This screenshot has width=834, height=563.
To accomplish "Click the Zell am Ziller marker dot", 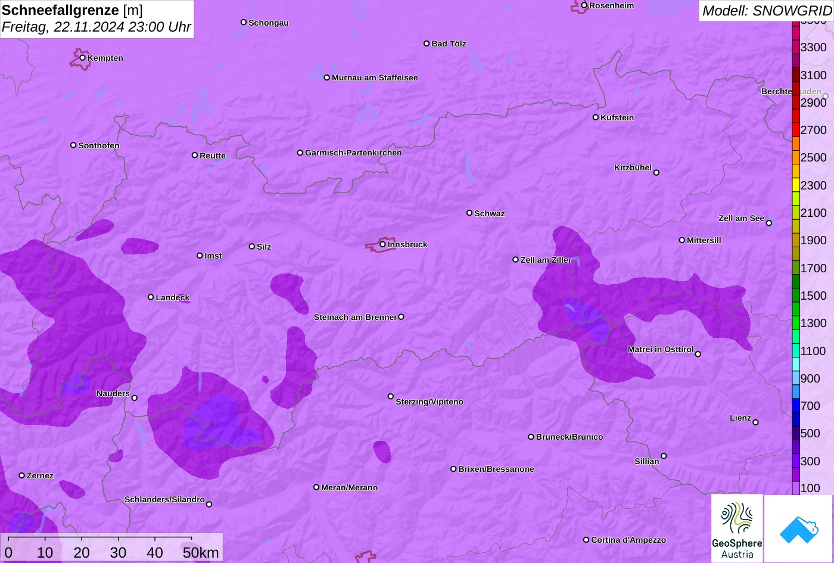I will [x=516, y=260].
